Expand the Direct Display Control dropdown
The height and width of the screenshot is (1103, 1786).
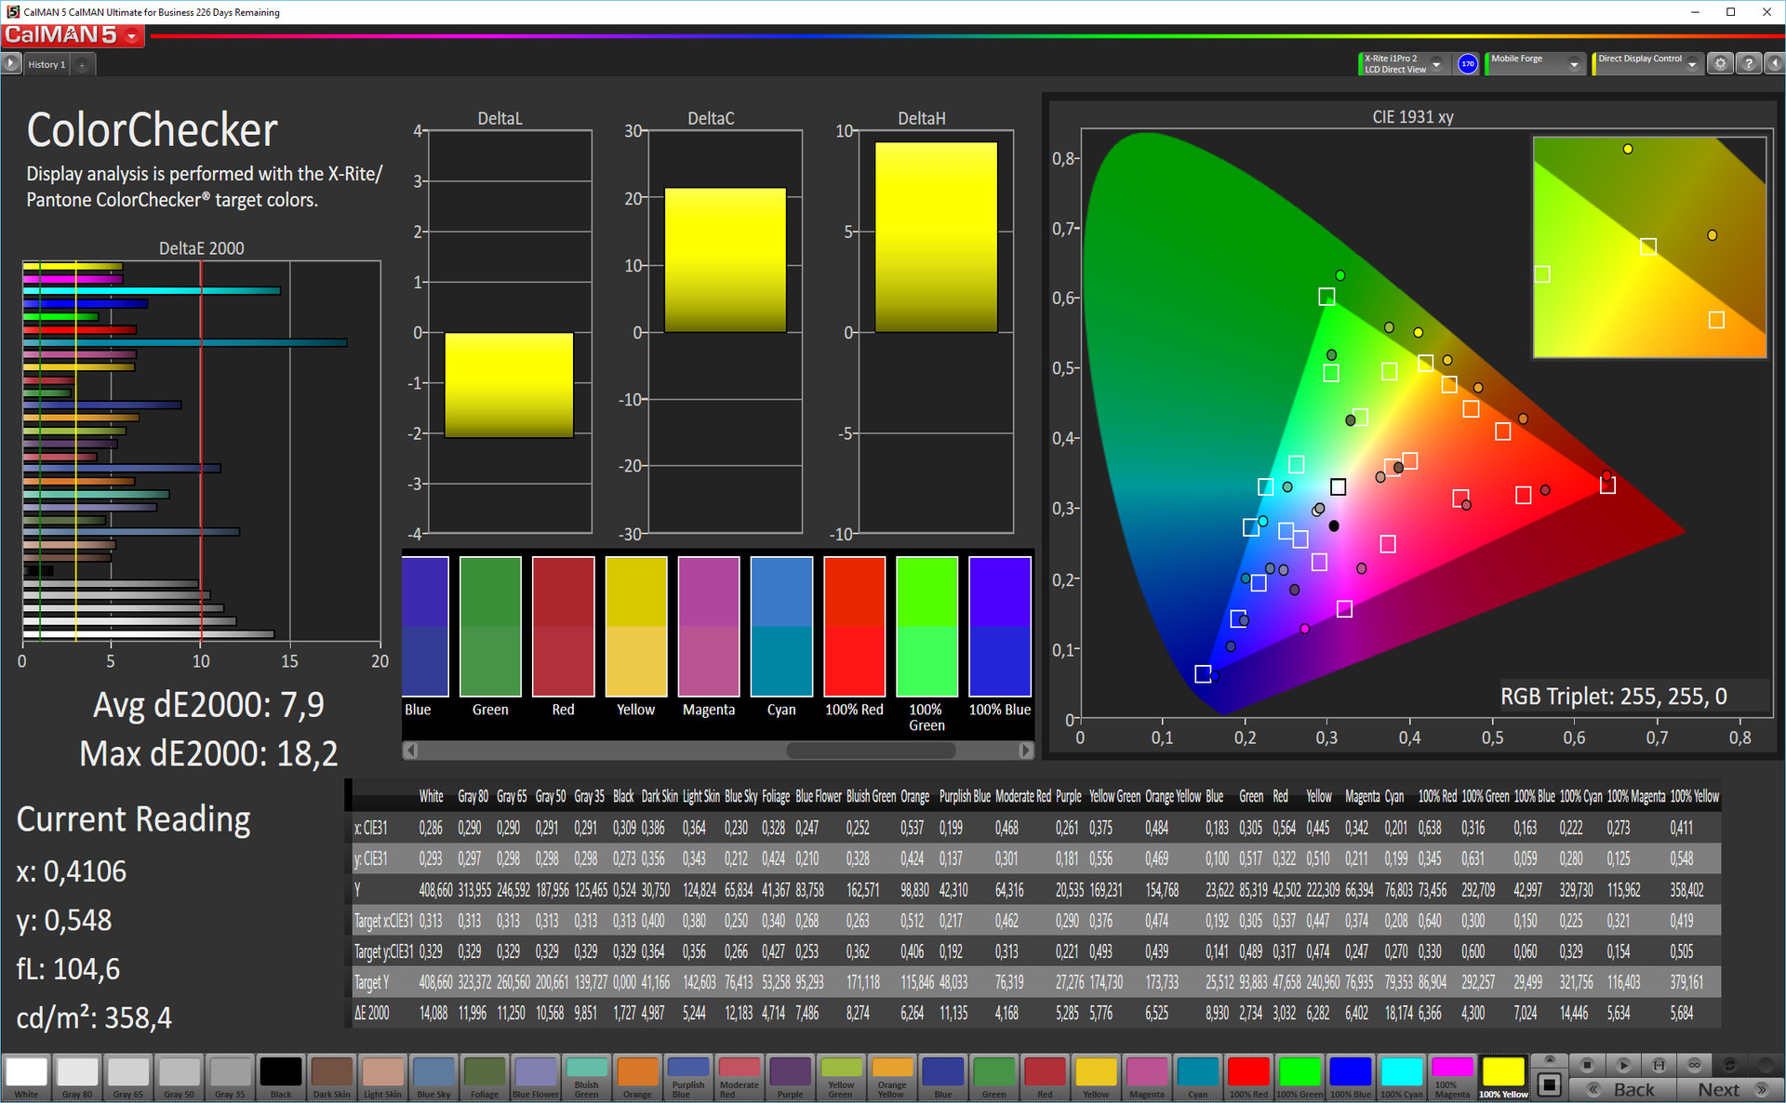(x=1692, y=63)
